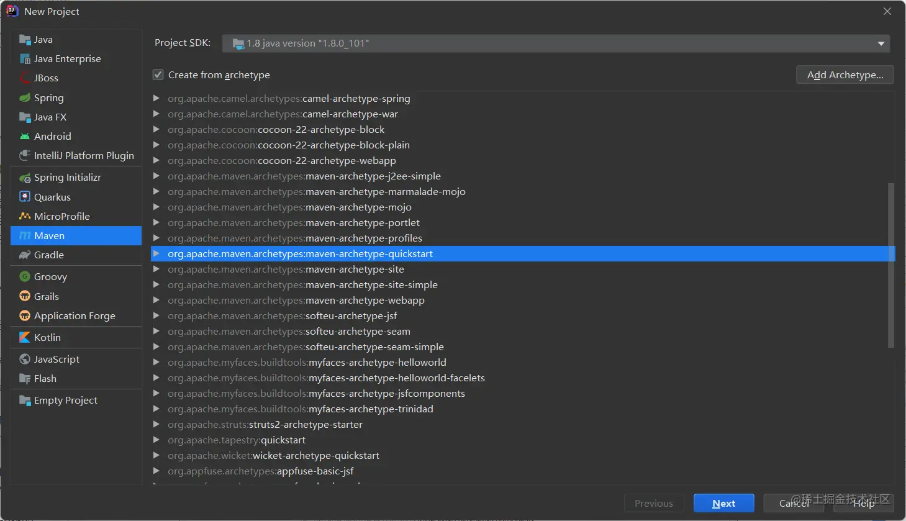The height and width of the screenshot is (521, 906).
Task: Select maven-archetype-profiles row
Action: (523, 238)
